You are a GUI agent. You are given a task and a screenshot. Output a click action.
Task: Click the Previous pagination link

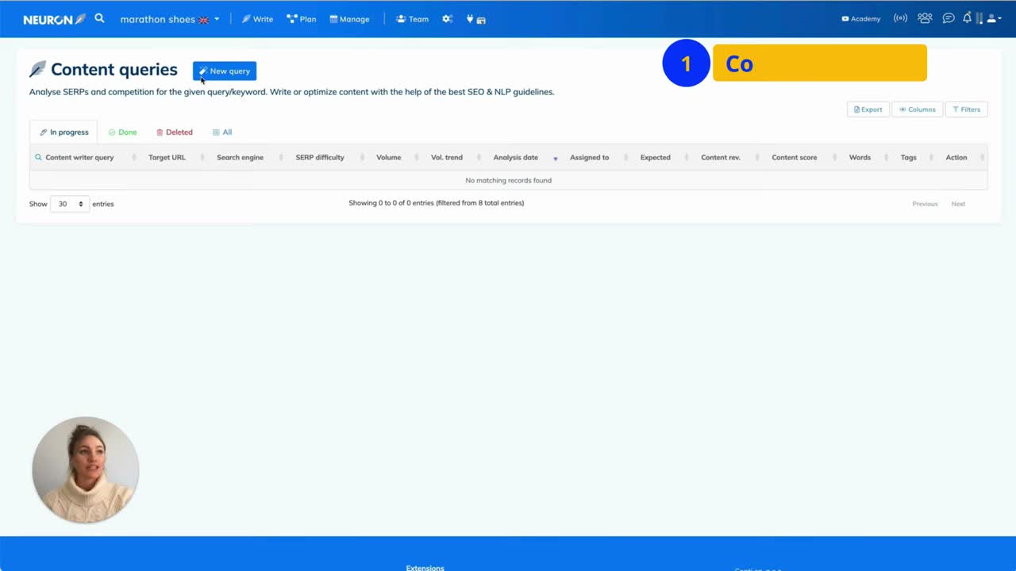click(925, 204)
